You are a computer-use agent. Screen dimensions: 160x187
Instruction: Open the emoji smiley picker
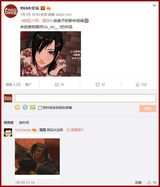click(17, 108)
